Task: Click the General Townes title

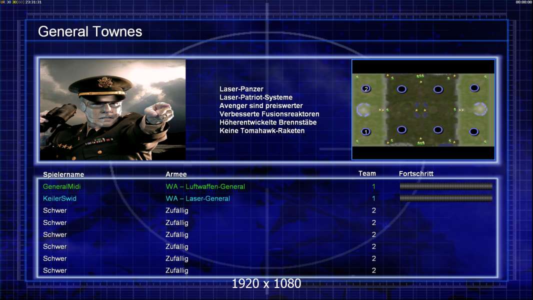Action: click(x=90, y=31)
